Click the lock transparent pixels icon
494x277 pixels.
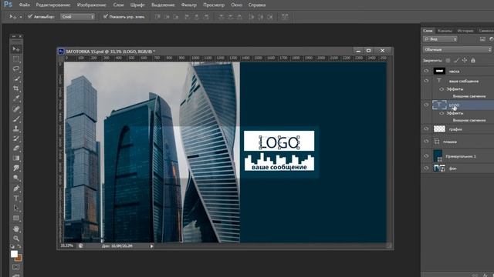448,60
